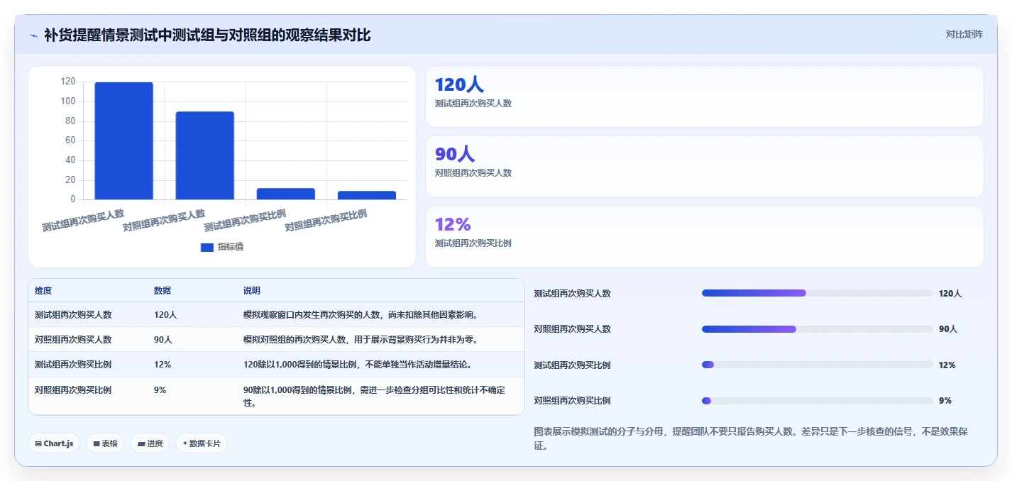Screen dimensions: 1012x481
Task: Select the 90人 data card
Action: [x=704, y=166]
